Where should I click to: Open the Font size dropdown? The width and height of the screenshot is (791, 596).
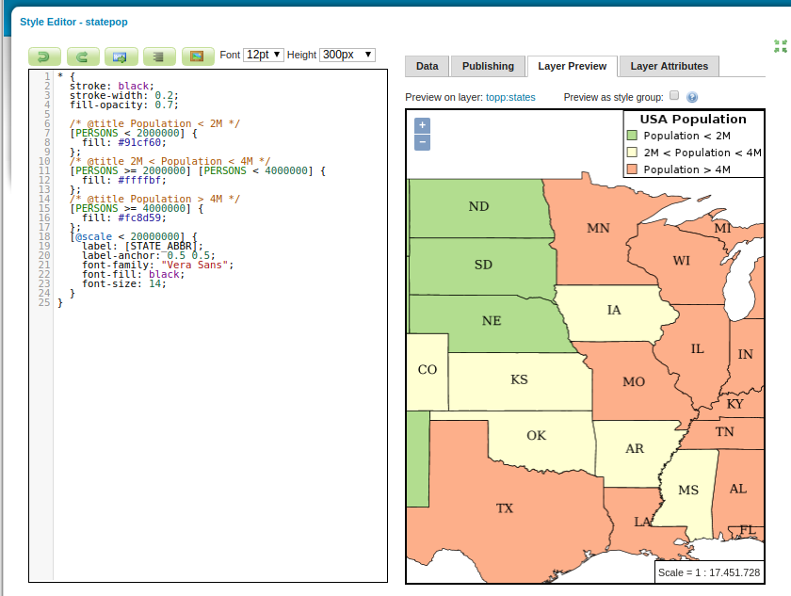pyautogui.click(x=264, y=56)
